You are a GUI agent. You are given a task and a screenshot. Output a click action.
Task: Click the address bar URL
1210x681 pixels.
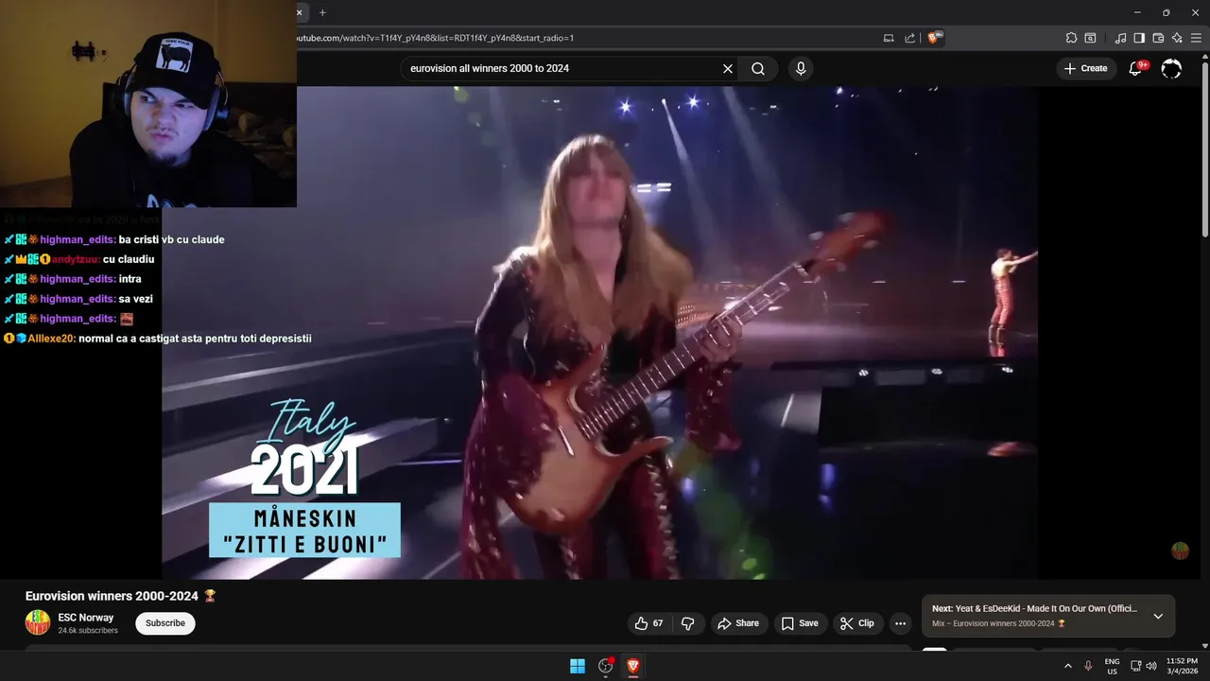(x=435, y=38)
